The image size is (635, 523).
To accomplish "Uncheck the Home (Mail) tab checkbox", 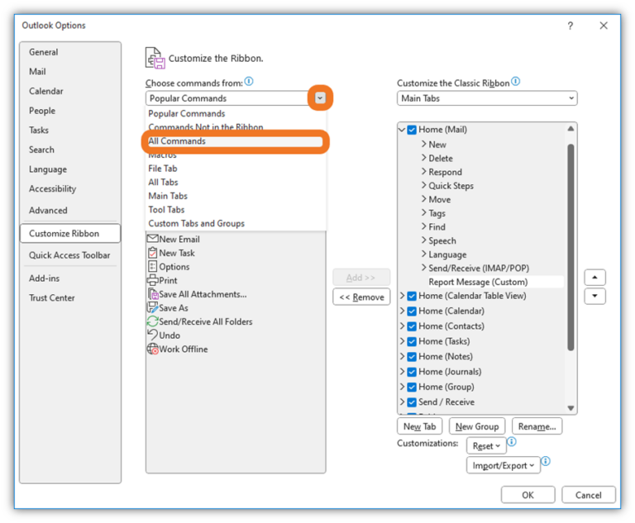I will coord(412,130).
